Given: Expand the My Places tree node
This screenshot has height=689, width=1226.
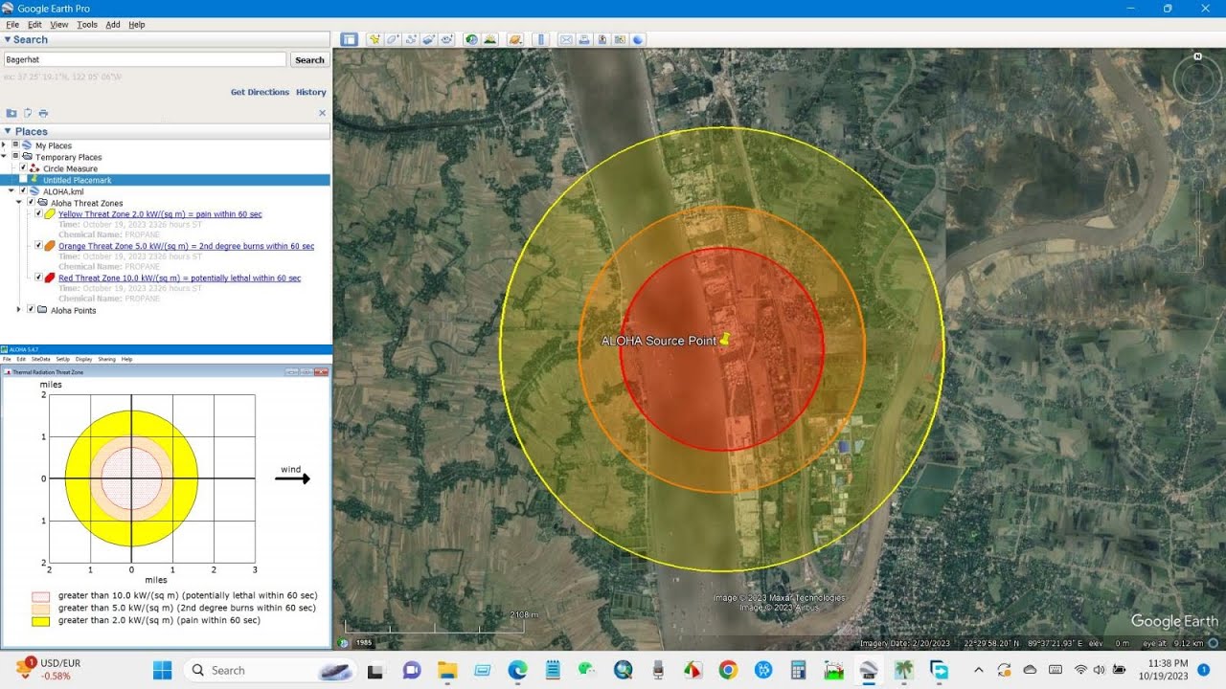Looking at the screenshot, I should (x=4, y=144).
